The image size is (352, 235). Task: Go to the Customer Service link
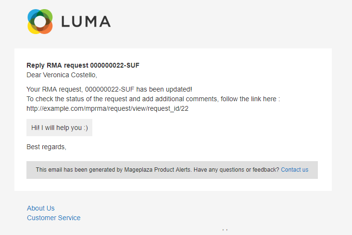(x=54, y=218)
